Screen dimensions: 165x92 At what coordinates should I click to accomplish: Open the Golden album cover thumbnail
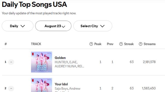pyautogui.click(x=42, y=62)
